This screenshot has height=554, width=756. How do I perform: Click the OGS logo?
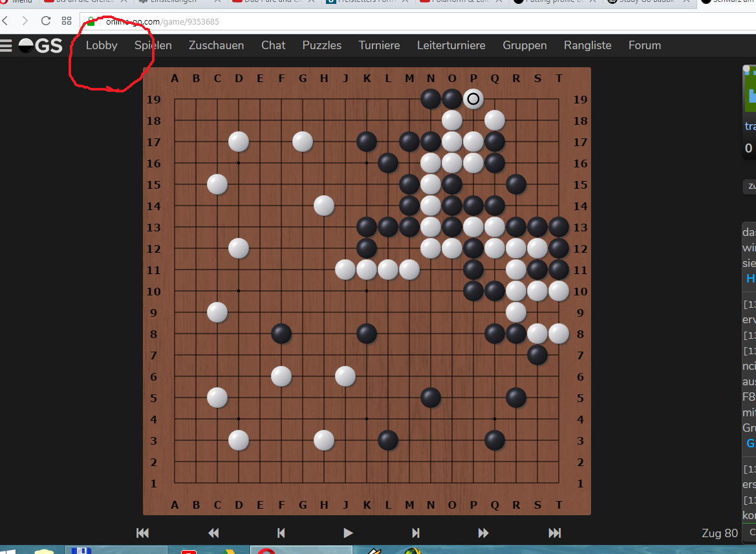(x=41, y=45)
